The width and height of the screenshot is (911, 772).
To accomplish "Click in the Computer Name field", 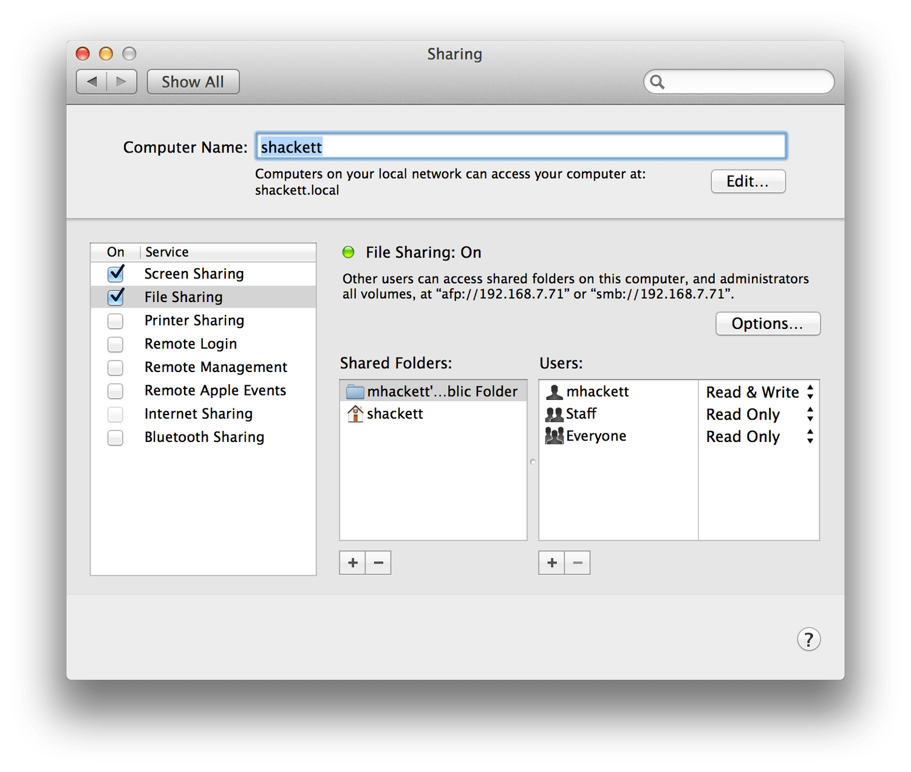I will click(x=521, y=146).
